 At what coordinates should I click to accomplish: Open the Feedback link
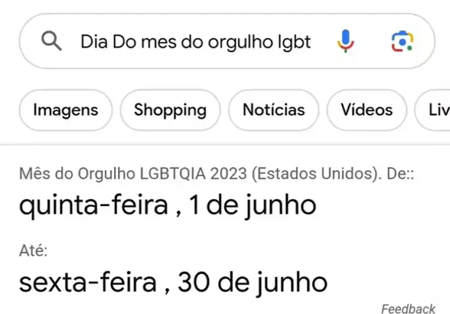[x=408, y=309]
